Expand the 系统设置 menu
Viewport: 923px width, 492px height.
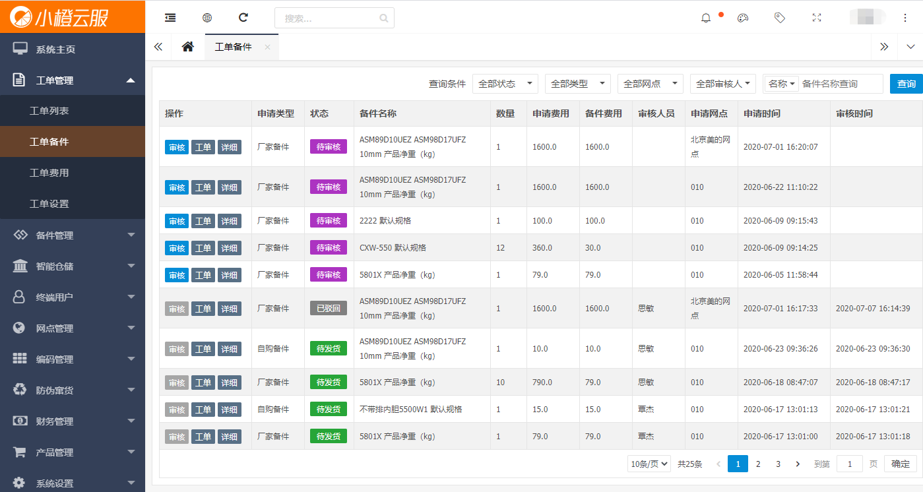click(73, 483)
